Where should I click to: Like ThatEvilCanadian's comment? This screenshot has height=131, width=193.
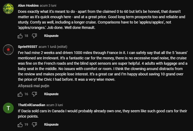click(x=20, y=125)
